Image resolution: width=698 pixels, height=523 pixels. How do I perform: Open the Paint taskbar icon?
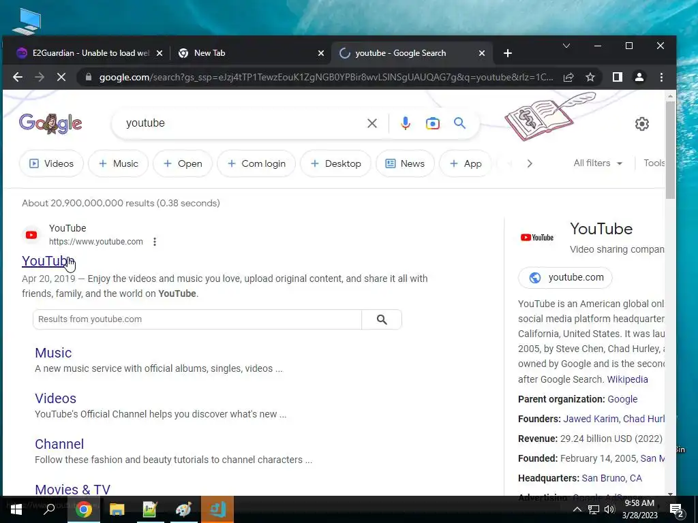(183, 509)
